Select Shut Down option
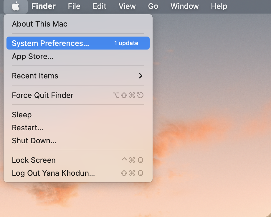The height and width of the screenshot is (217, 271). [78, 141]
